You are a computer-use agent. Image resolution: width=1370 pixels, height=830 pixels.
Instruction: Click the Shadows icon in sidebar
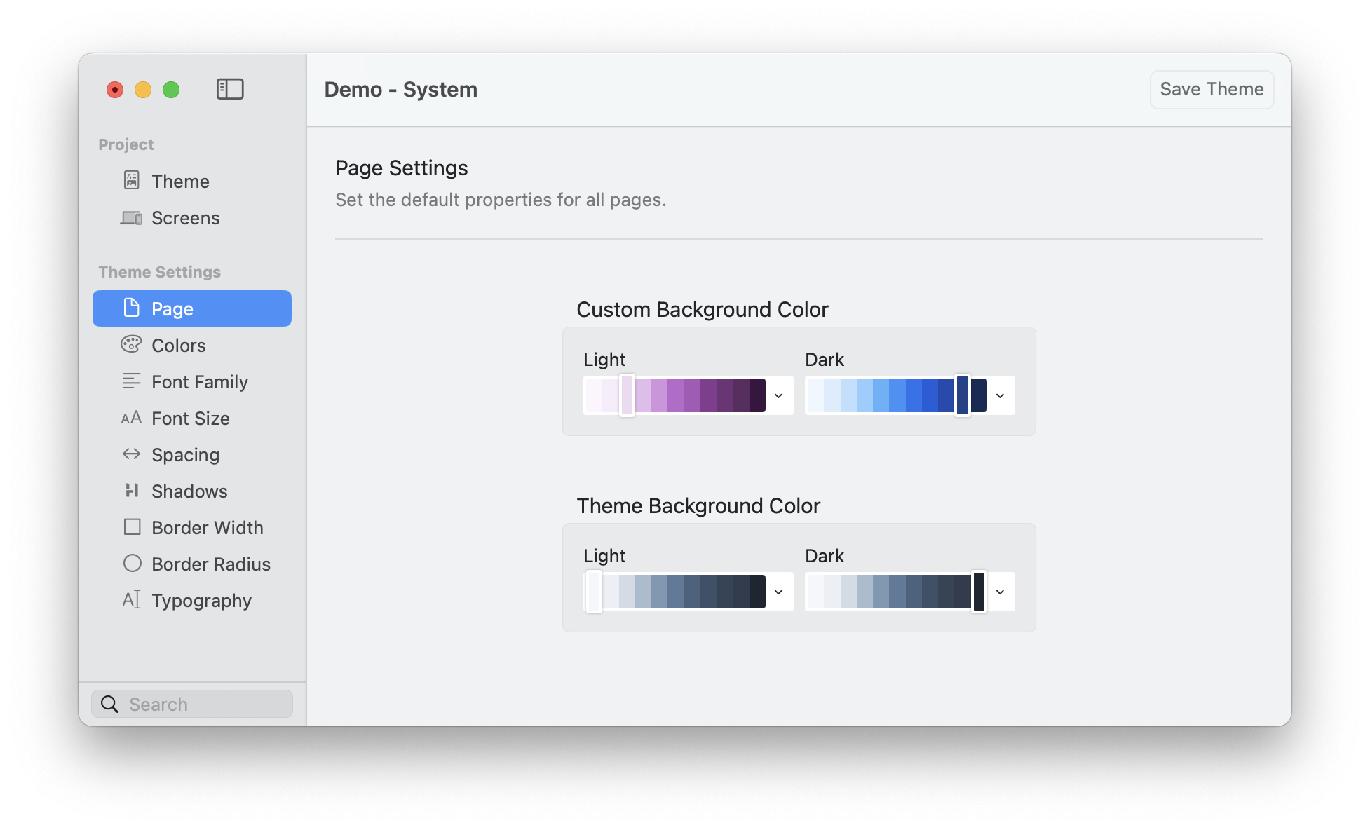[x=131, y=490]
